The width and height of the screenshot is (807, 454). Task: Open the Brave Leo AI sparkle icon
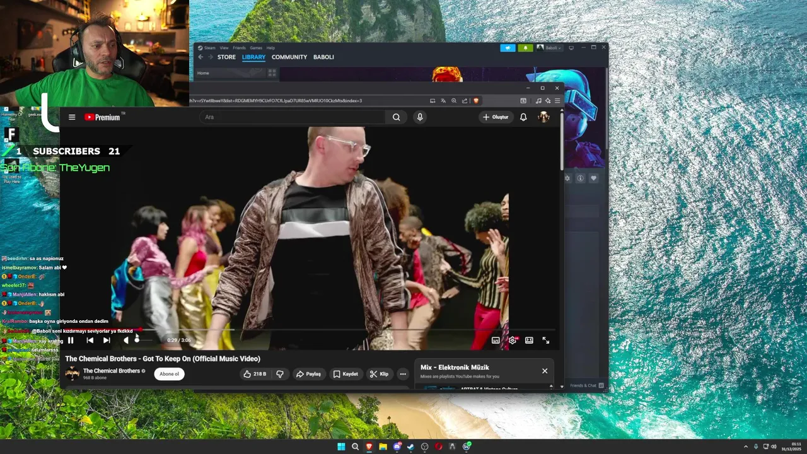pos(548,101)
